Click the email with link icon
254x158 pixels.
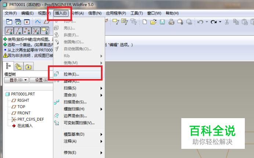point(189,22)
